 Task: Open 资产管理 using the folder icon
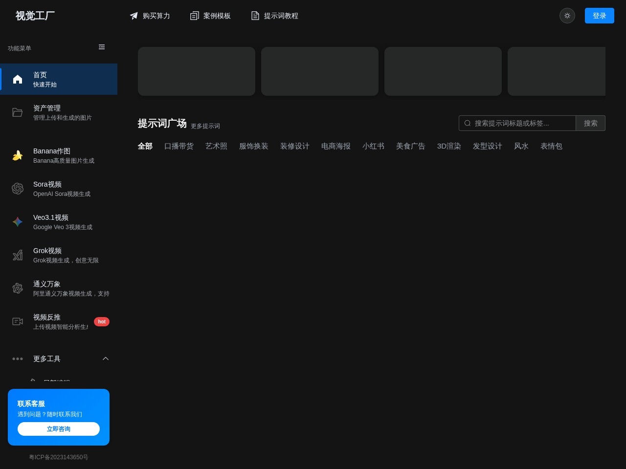(x=18, y=112)
